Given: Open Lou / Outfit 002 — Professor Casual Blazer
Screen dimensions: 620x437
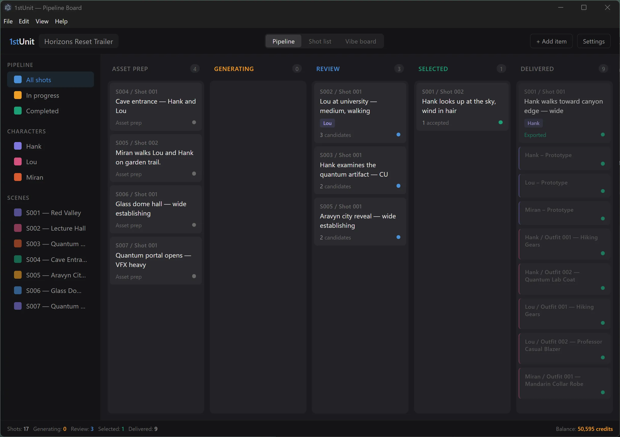Looking at the screenshot, I should pyautogui.click(x=564, y=349).
